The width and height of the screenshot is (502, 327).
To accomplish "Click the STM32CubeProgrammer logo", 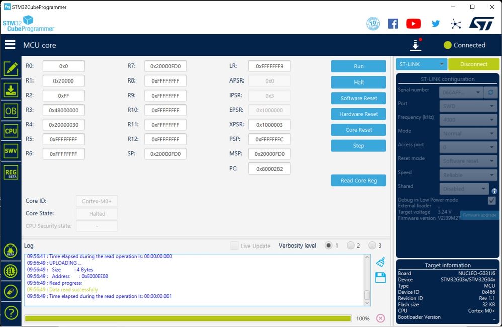I will tap(28, 24).
